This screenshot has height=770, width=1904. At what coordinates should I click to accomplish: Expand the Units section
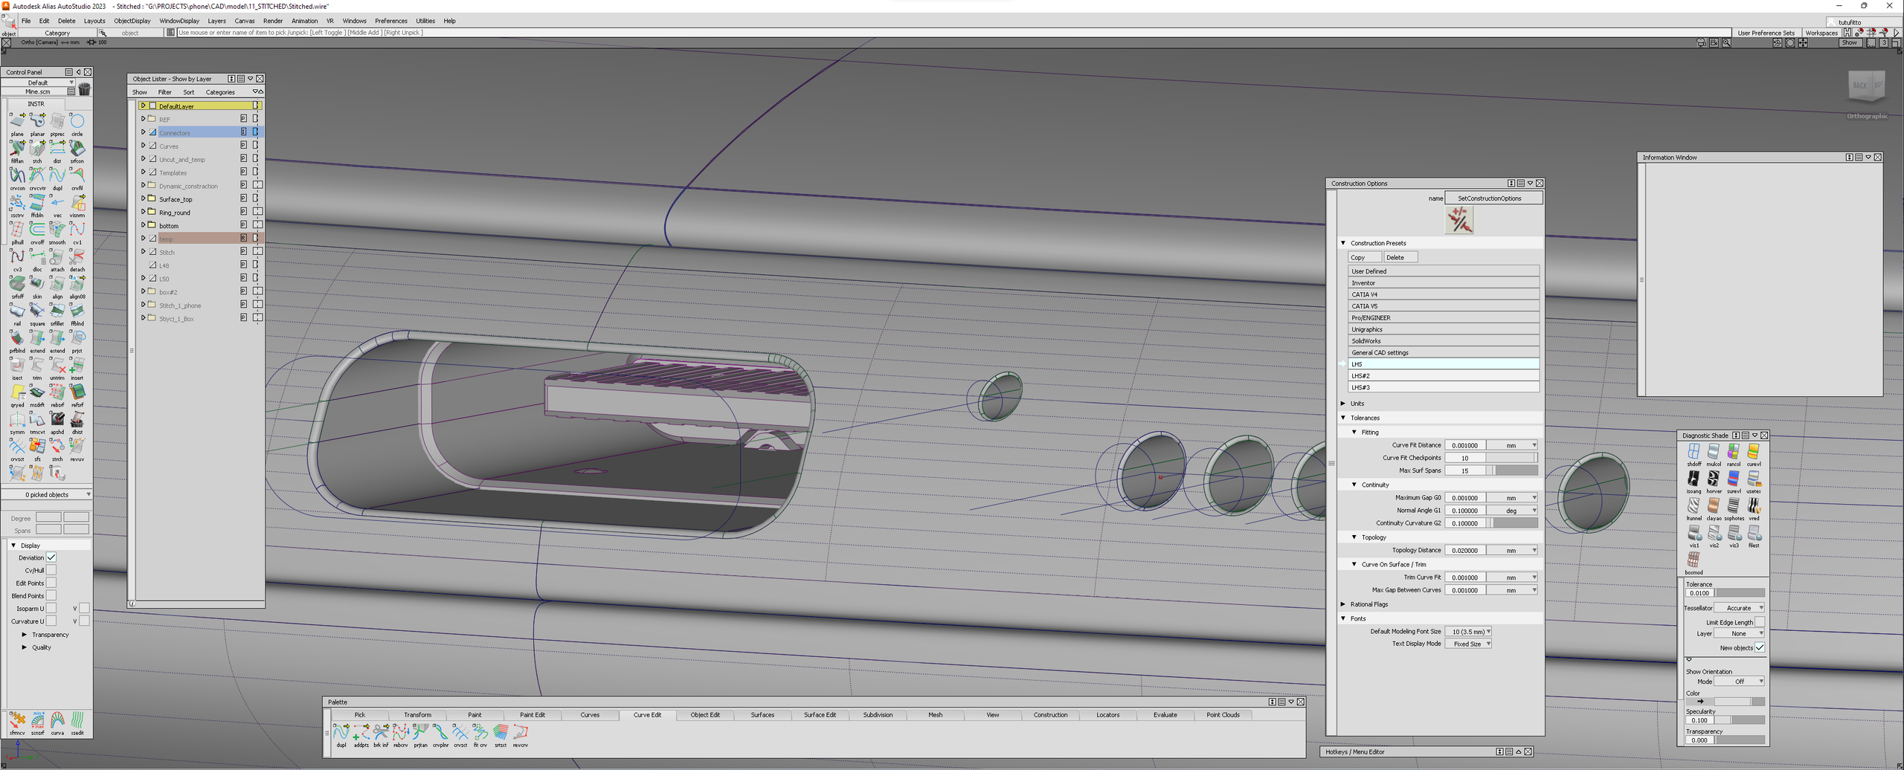pos(1343,404)
